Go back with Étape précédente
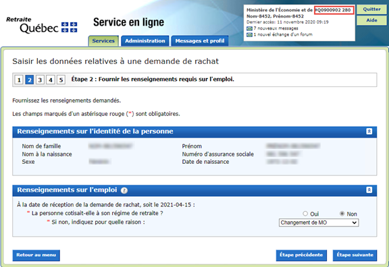Image resolution: width=389 pixels, height=267 pixels. click(301, 255)
